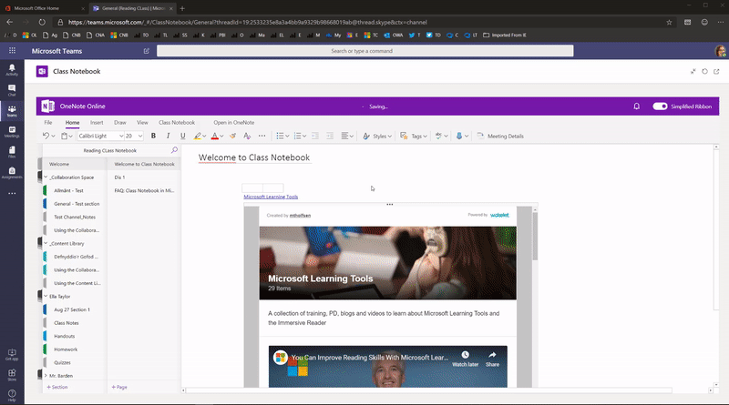Click the Watch later video button

click(x=465, y=359)
